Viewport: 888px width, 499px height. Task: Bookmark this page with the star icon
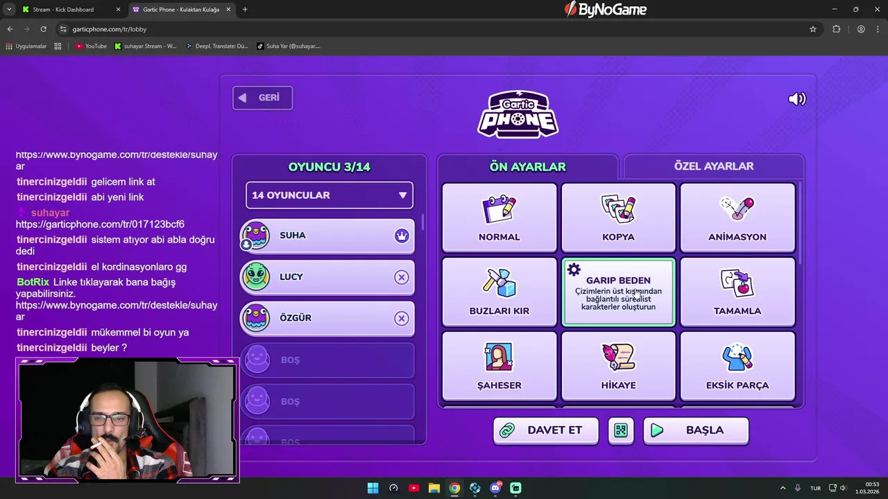pos(813,29)
